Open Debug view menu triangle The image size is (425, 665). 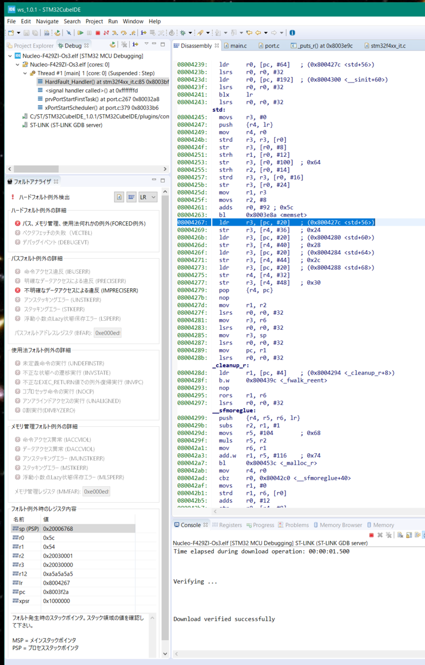(x=146, y=44)
